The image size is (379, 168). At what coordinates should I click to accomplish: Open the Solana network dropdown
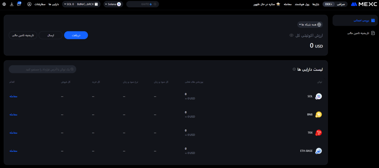coord(113,4)
